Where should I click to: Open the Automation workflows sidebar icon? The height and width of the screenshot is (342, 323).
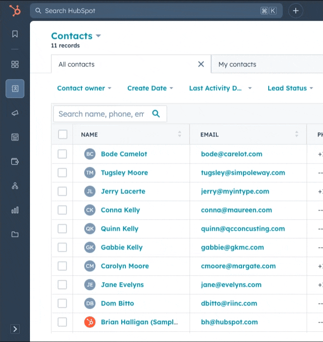15,186
